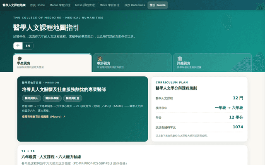The image size is (265, 165).
Task: Click the graduation cap icon on 學生視角 tab
Action: pyautogui.click(x=20, y=59)
